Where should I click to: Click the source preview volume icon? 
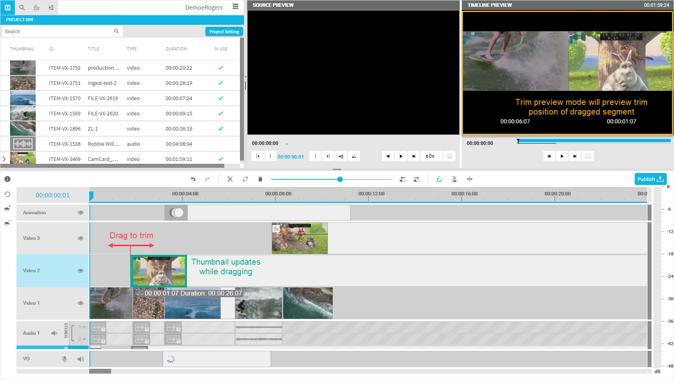tap(341, 156)
